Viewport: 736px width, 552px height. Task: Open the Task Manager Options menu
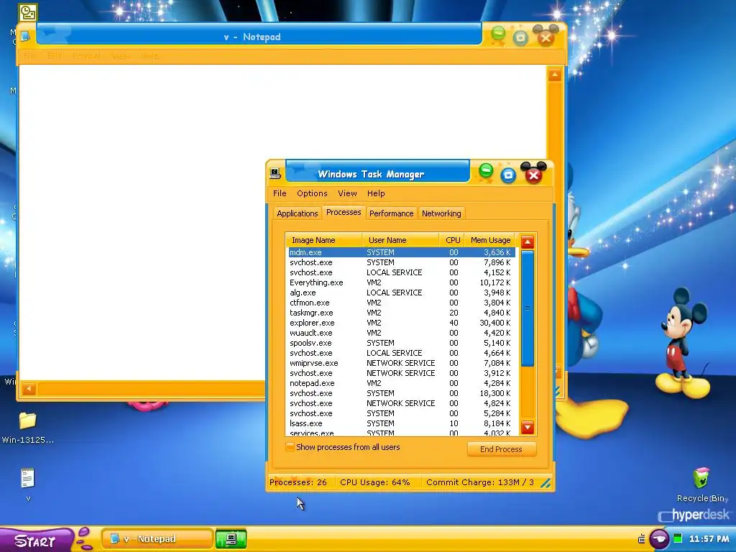pos(312,193)
